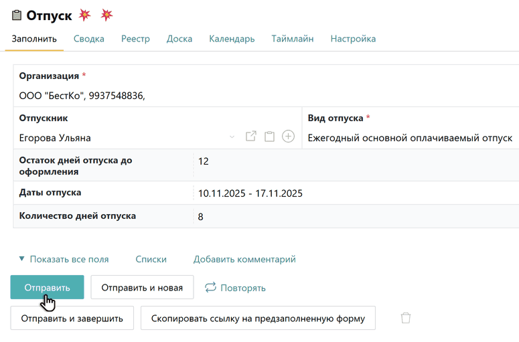The image size is (519, 342).
Task: Click the clipboard icon beside the Отпуск title
Action: [x=17, y=15]
